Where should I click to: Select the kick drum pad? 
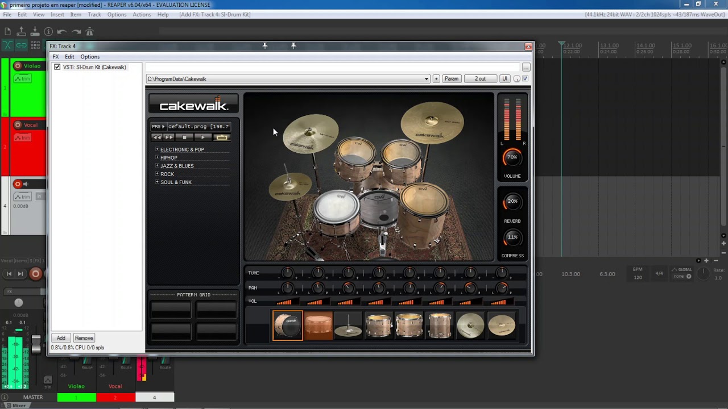(288, 325)
